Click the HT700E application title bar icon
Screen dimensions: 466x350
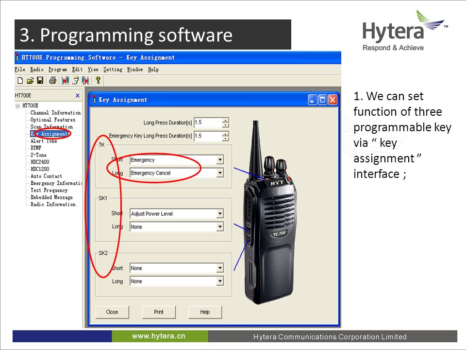[x=17, y=57]
